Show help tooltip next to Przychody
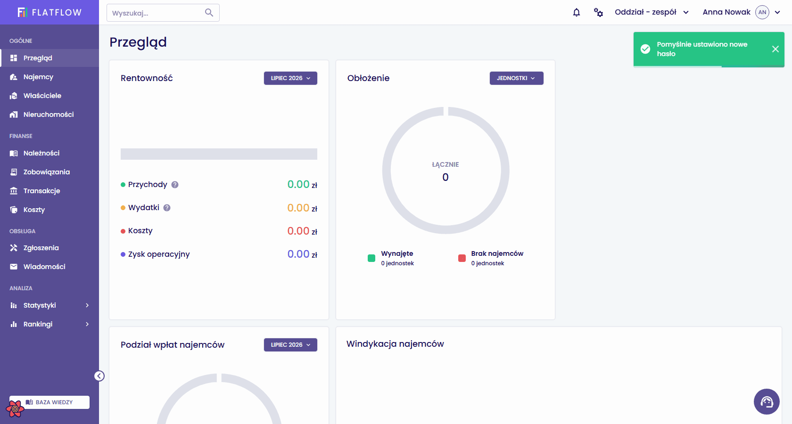 pyautogui.click(x=175, y=185)
